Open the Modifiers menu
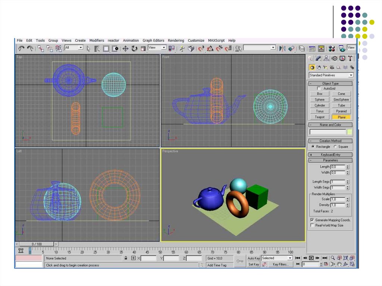 (x=97, y=40)
